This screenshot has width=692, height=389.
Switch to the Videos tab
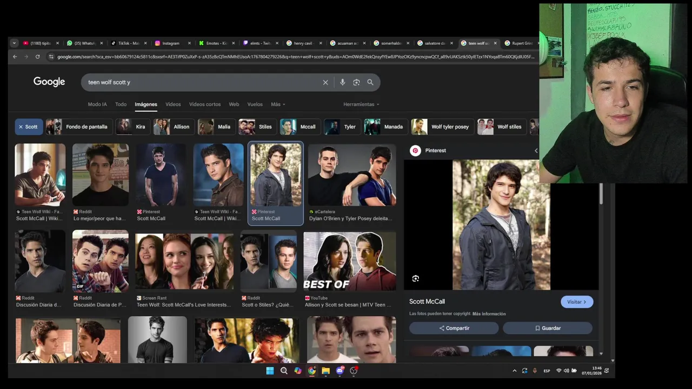pyautogui.click(x=173, y=104)
